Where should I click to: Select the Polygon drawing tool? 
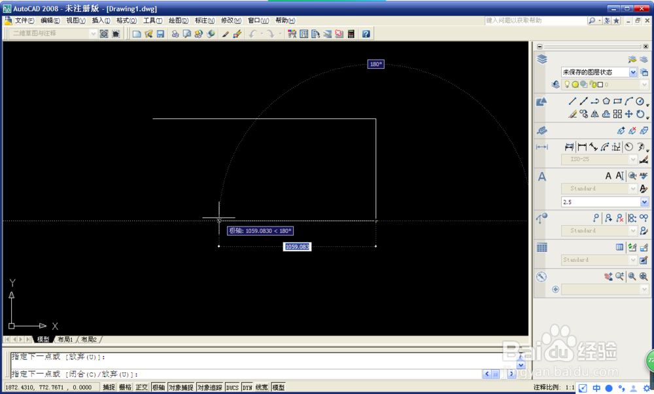click(606, 101)
